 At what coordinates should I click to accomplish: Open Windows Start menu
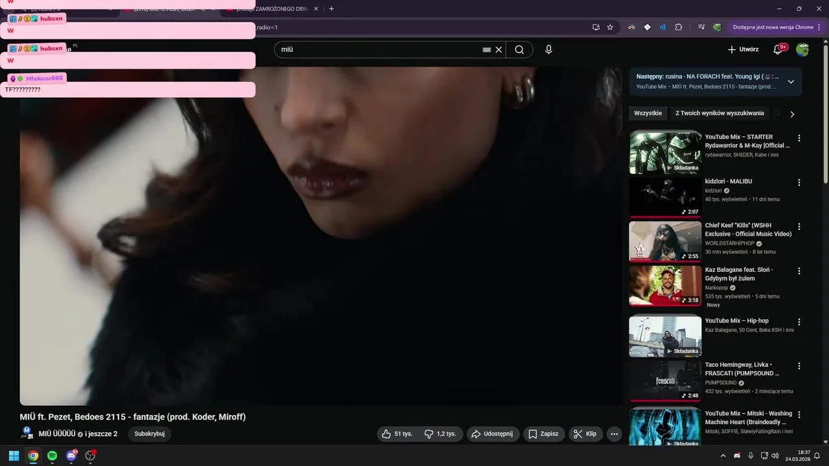(x=14, y=456)
